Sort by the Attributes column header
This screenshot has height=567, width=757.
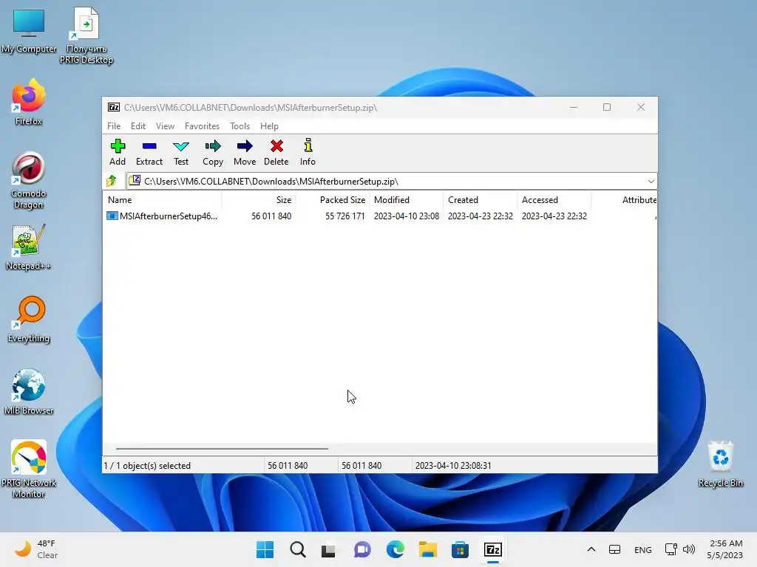click(x=624, y=199)
